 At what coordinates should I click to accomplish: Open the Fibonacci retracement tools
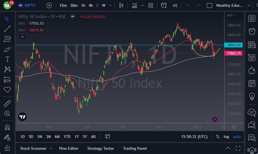(7, 39)
